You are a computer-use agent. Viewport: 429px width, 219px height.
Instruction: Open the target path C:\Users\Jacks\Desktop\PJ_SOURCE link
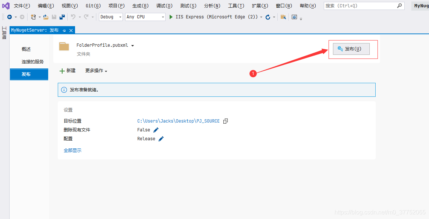[178, 121]
